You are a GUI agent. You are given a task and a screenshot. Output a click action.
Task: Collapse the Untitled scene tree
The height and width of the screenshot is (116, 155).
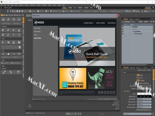[130, 27]
